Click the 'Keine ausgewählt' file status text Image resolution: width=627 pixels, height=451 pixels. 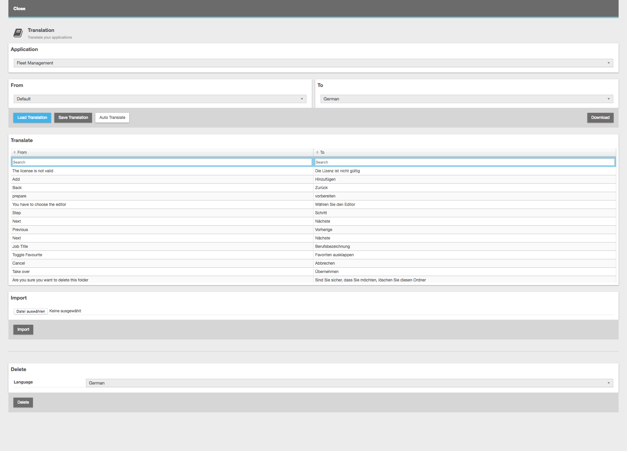65,311
